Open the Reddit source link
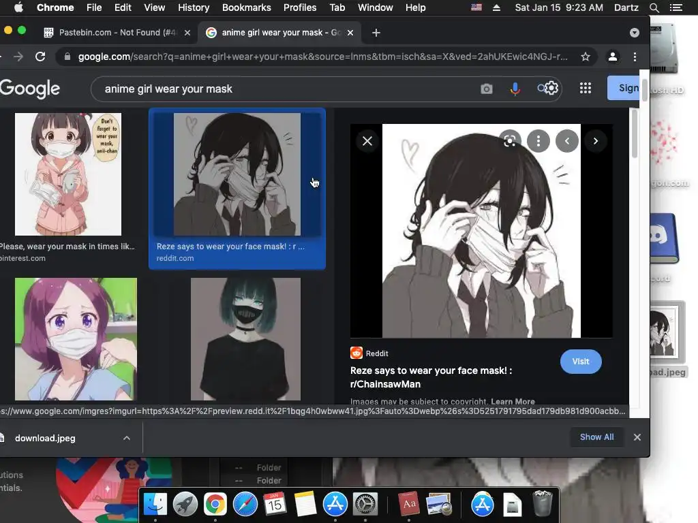The height and width of the screenshot is (523, 698). click(369, 353)
